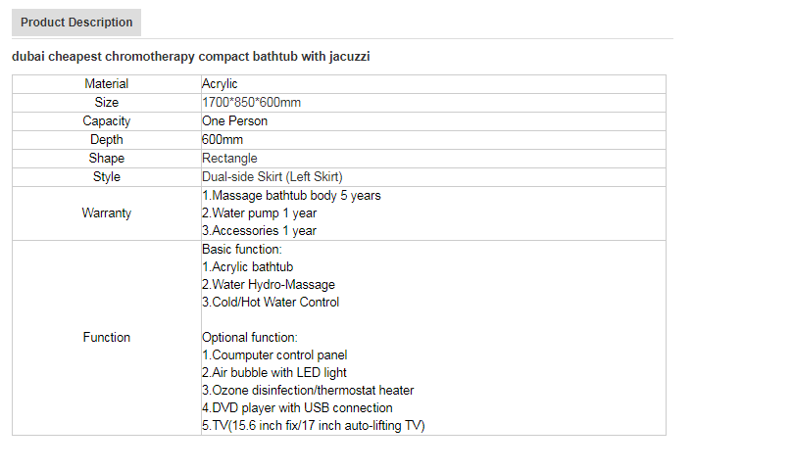Click Water Hydro-Massage list item
Image resolution: width=793 pixels, height=471 pixels.
(x=269, y=285)
